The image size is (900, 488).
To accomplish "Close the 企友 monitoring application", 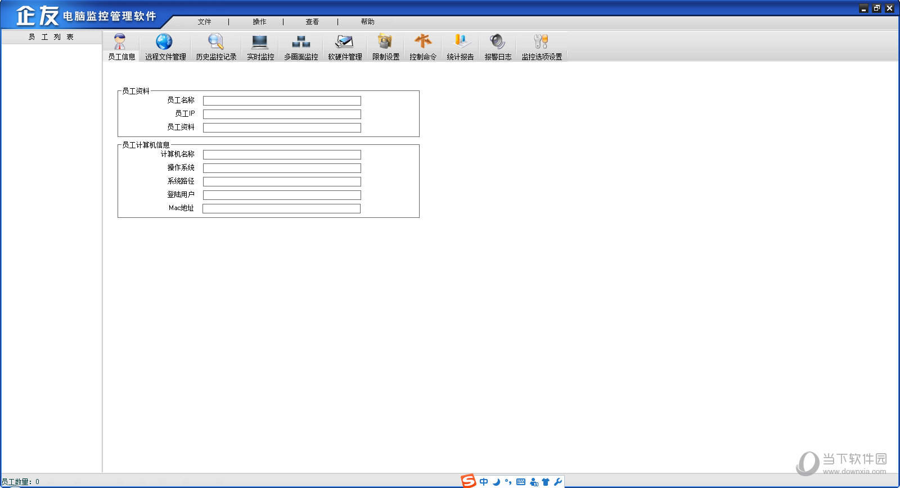I will (889, 8).
